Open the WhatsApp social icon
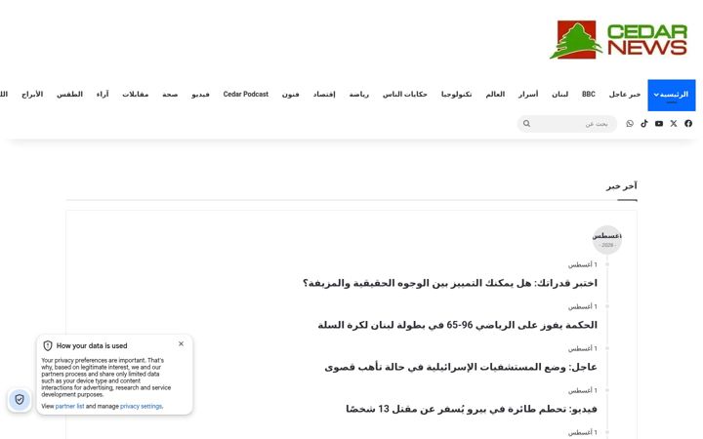This screenshot has height=439, width=703. [630, 124]
